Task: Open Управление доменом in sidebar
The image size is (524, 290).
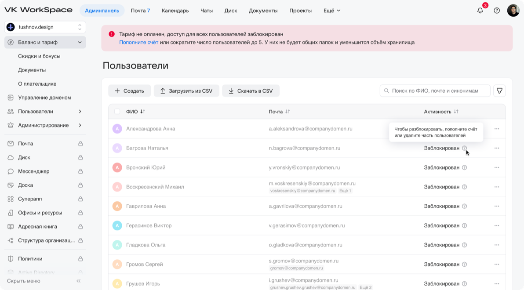Action: pyautogui.click(x=45, y=98)
